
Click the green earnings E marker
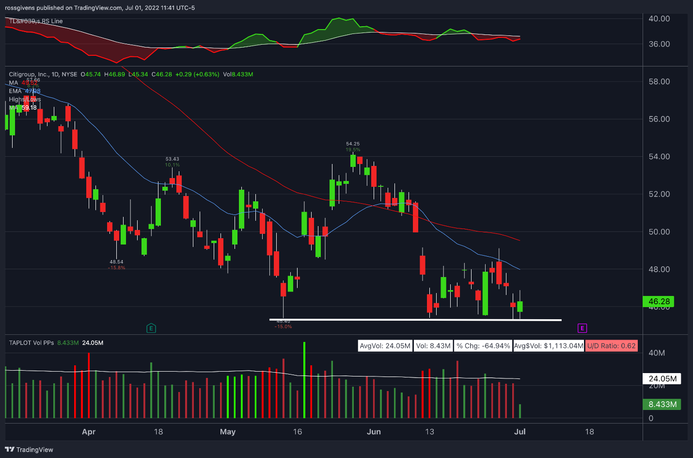tap(151, 328)
